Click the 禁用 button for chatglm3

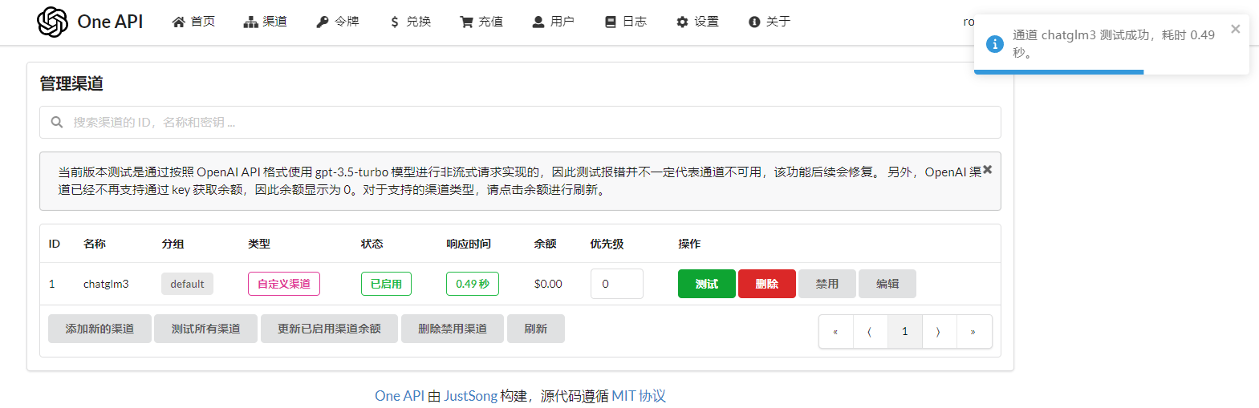[x=827, y=284]
